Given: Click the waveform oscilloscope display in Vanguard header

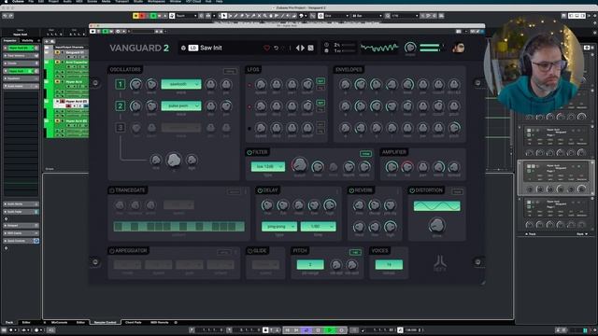Looking at the screenshot, I should coord(379,48).
